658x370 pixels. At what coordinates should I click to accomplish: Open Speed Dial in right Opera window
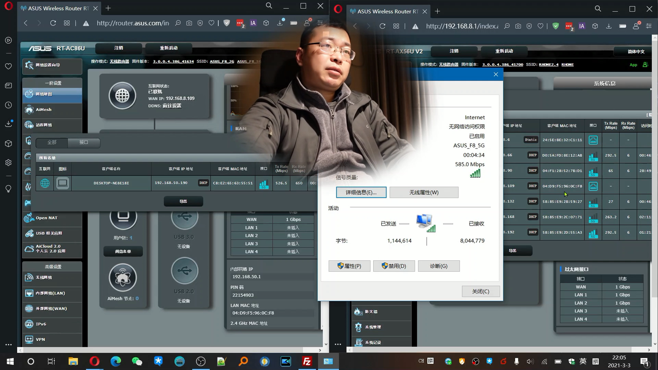396,26
